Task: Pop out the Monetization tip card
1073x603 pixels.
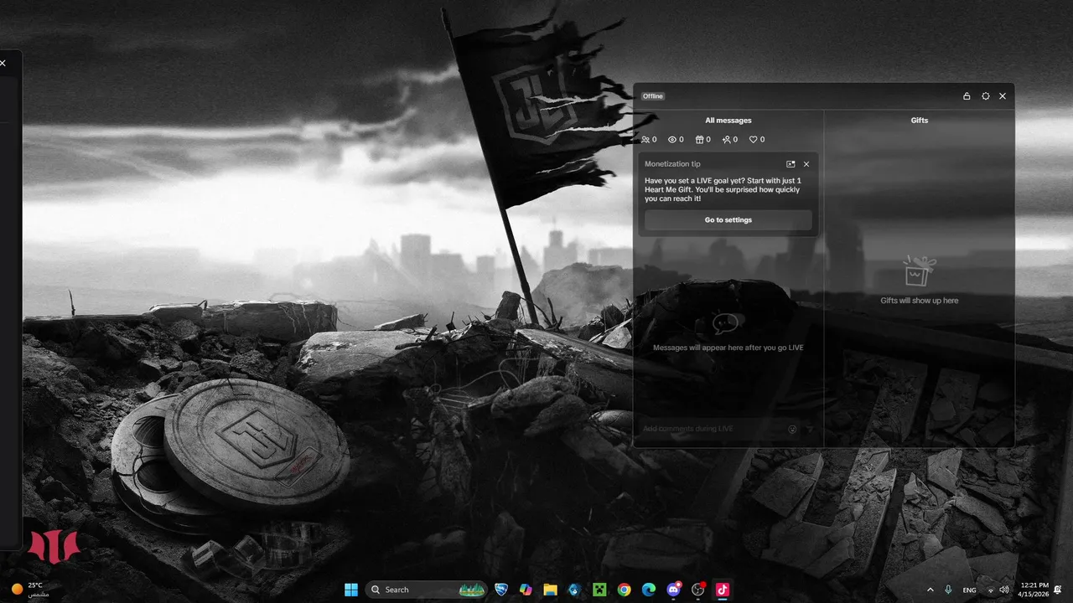Action: [x=790, y=164]
